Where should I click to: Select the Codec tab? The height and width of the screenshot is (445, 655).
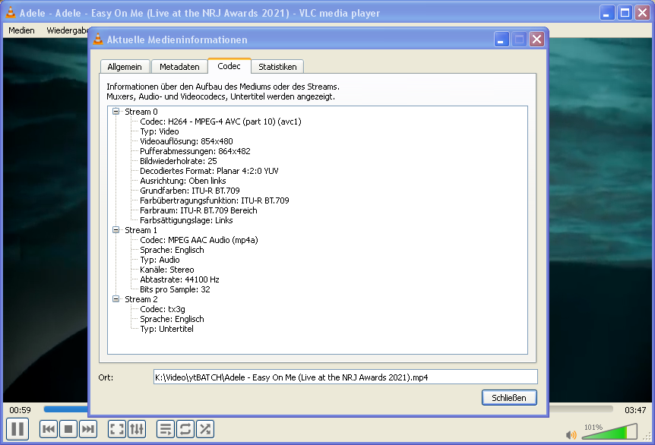[x=229, y=66]
